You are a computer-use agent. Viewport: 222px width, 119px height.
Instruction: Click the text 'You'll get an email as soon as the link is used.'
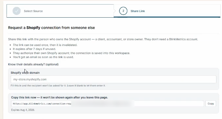pos(43,57)
